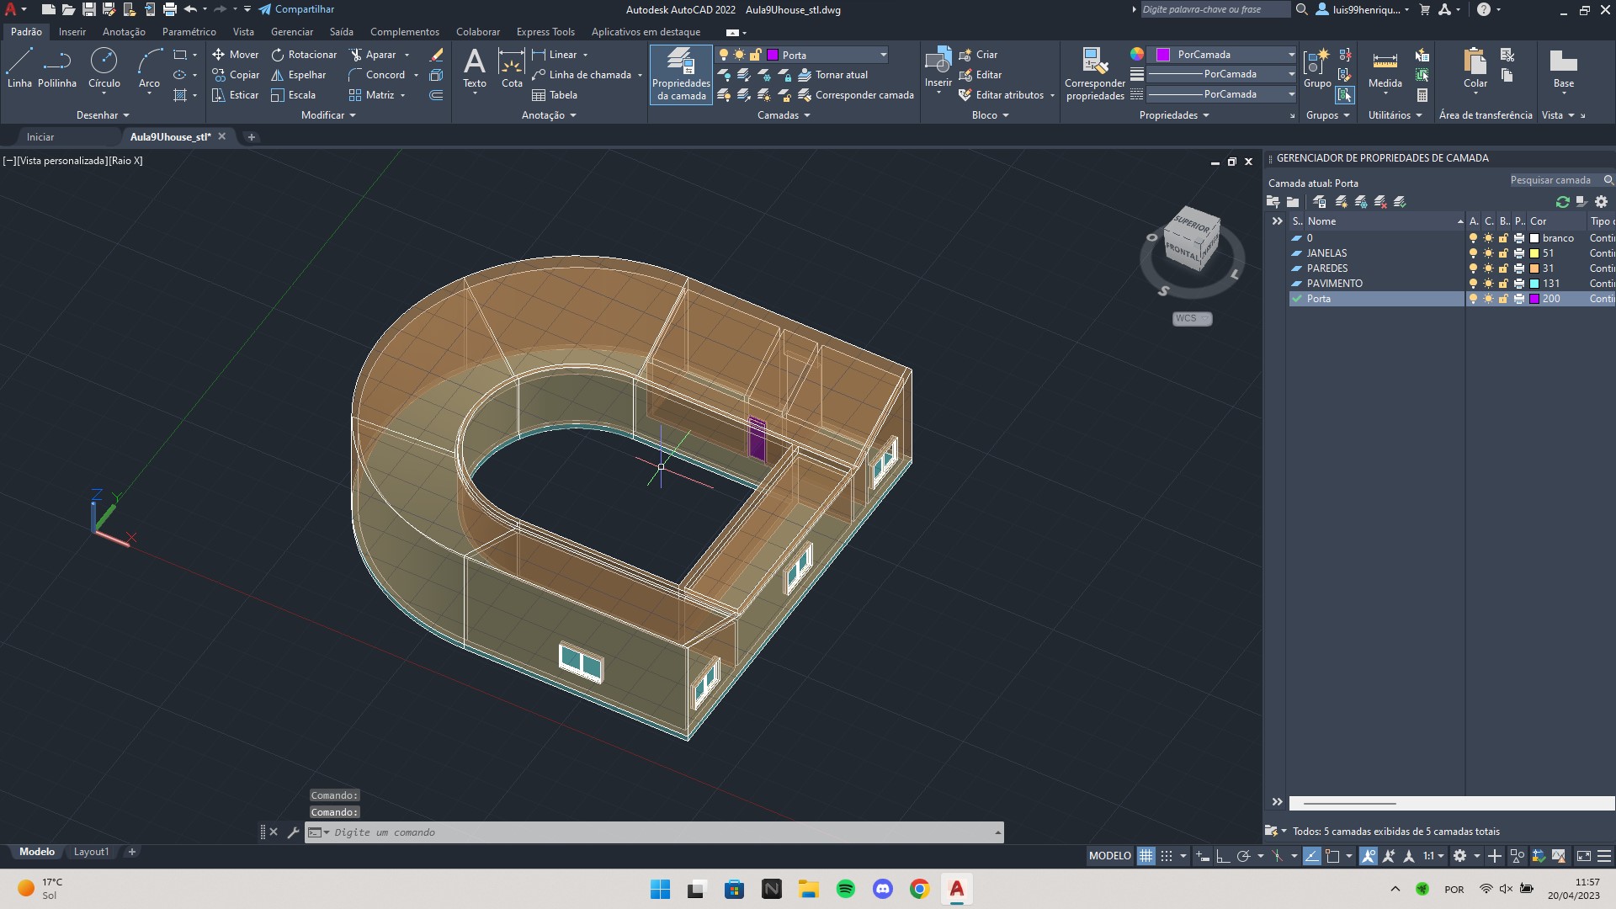Toggle the lightbulb for layer 0

click(x=1473, y=238)
